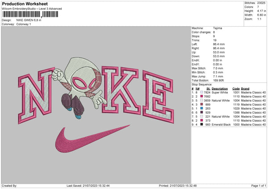
Task: Click 'Natural White' in the 221 row
Action: [221, 116]
